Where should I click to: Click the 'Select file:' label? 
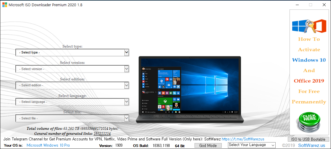point(73,112)
